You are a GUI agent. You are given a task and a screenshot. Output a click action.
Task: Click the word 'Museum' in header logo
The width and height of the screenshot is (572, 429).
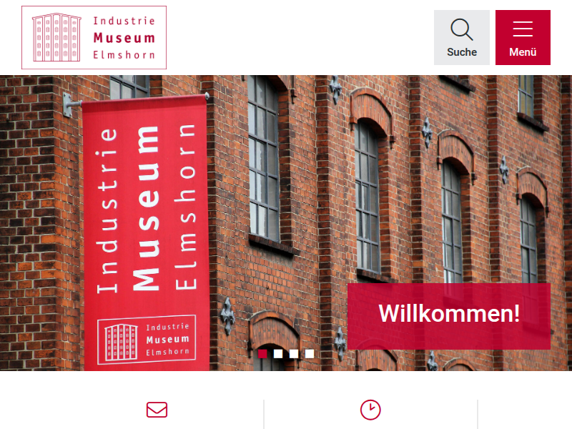pos(124,38)
